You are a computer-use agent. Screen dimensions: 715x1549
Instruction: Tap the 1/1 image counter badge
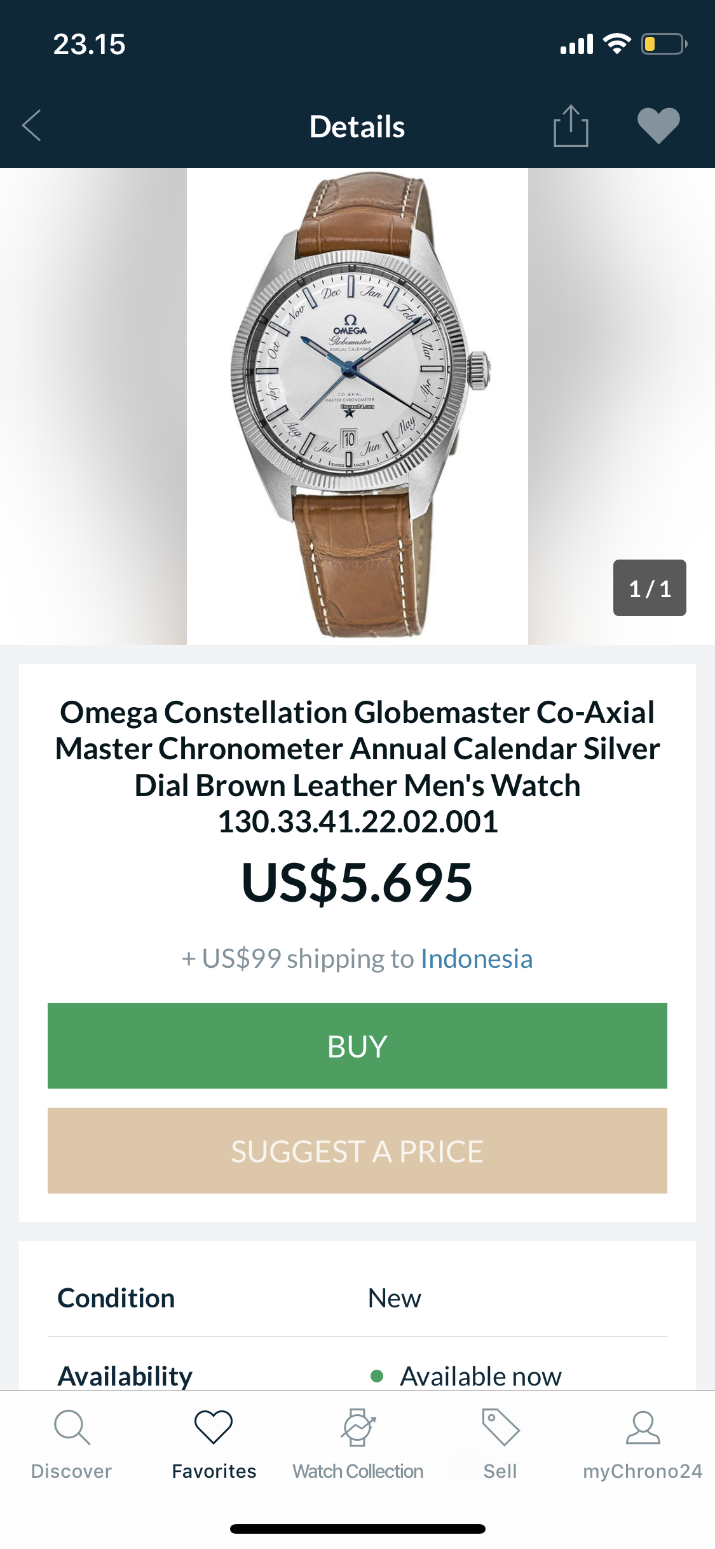[649, 588]
